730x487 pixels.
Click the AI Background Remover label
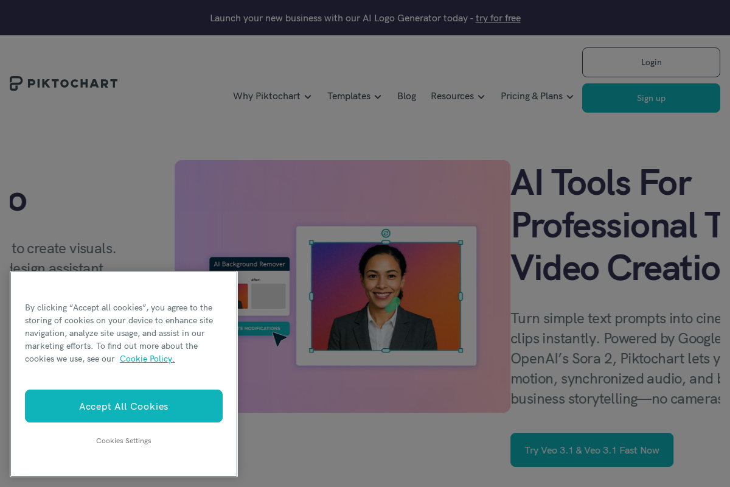(249, 264)
